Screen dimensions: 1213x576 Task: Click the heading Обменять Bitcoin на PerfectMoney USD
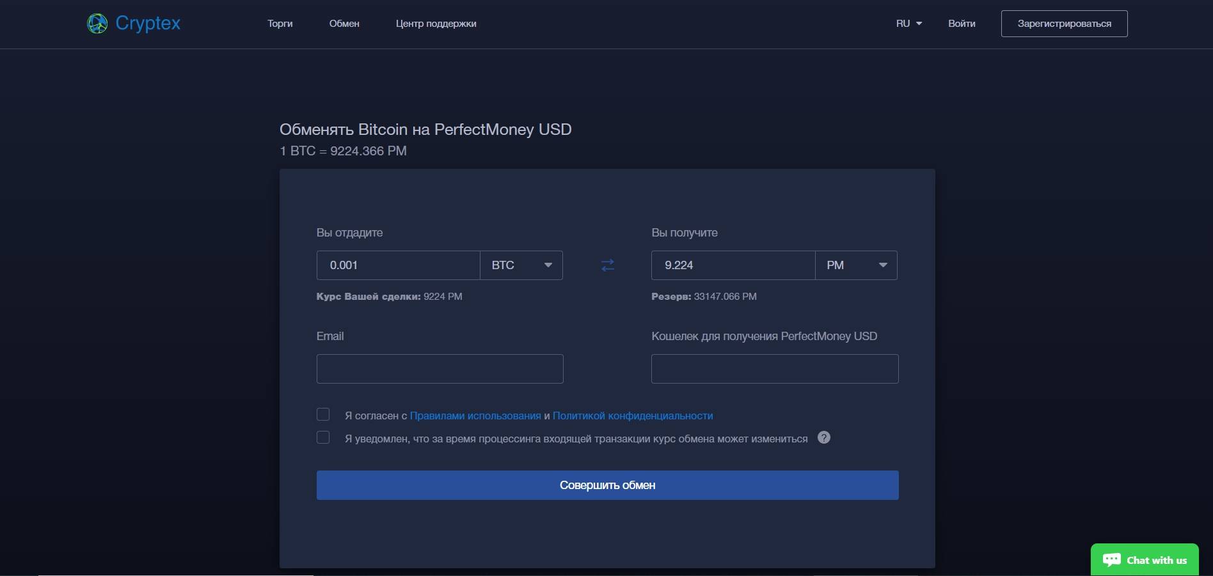[425, 129]
